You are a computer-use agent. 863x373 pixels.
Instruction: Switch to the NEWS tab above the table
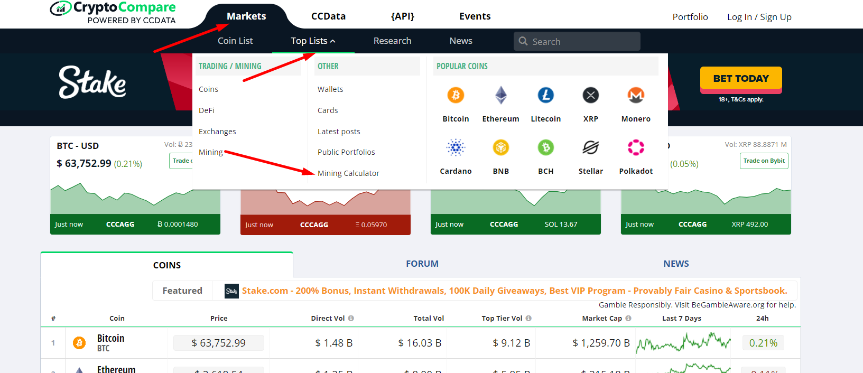pyautogui.click(x=676, y=264)
